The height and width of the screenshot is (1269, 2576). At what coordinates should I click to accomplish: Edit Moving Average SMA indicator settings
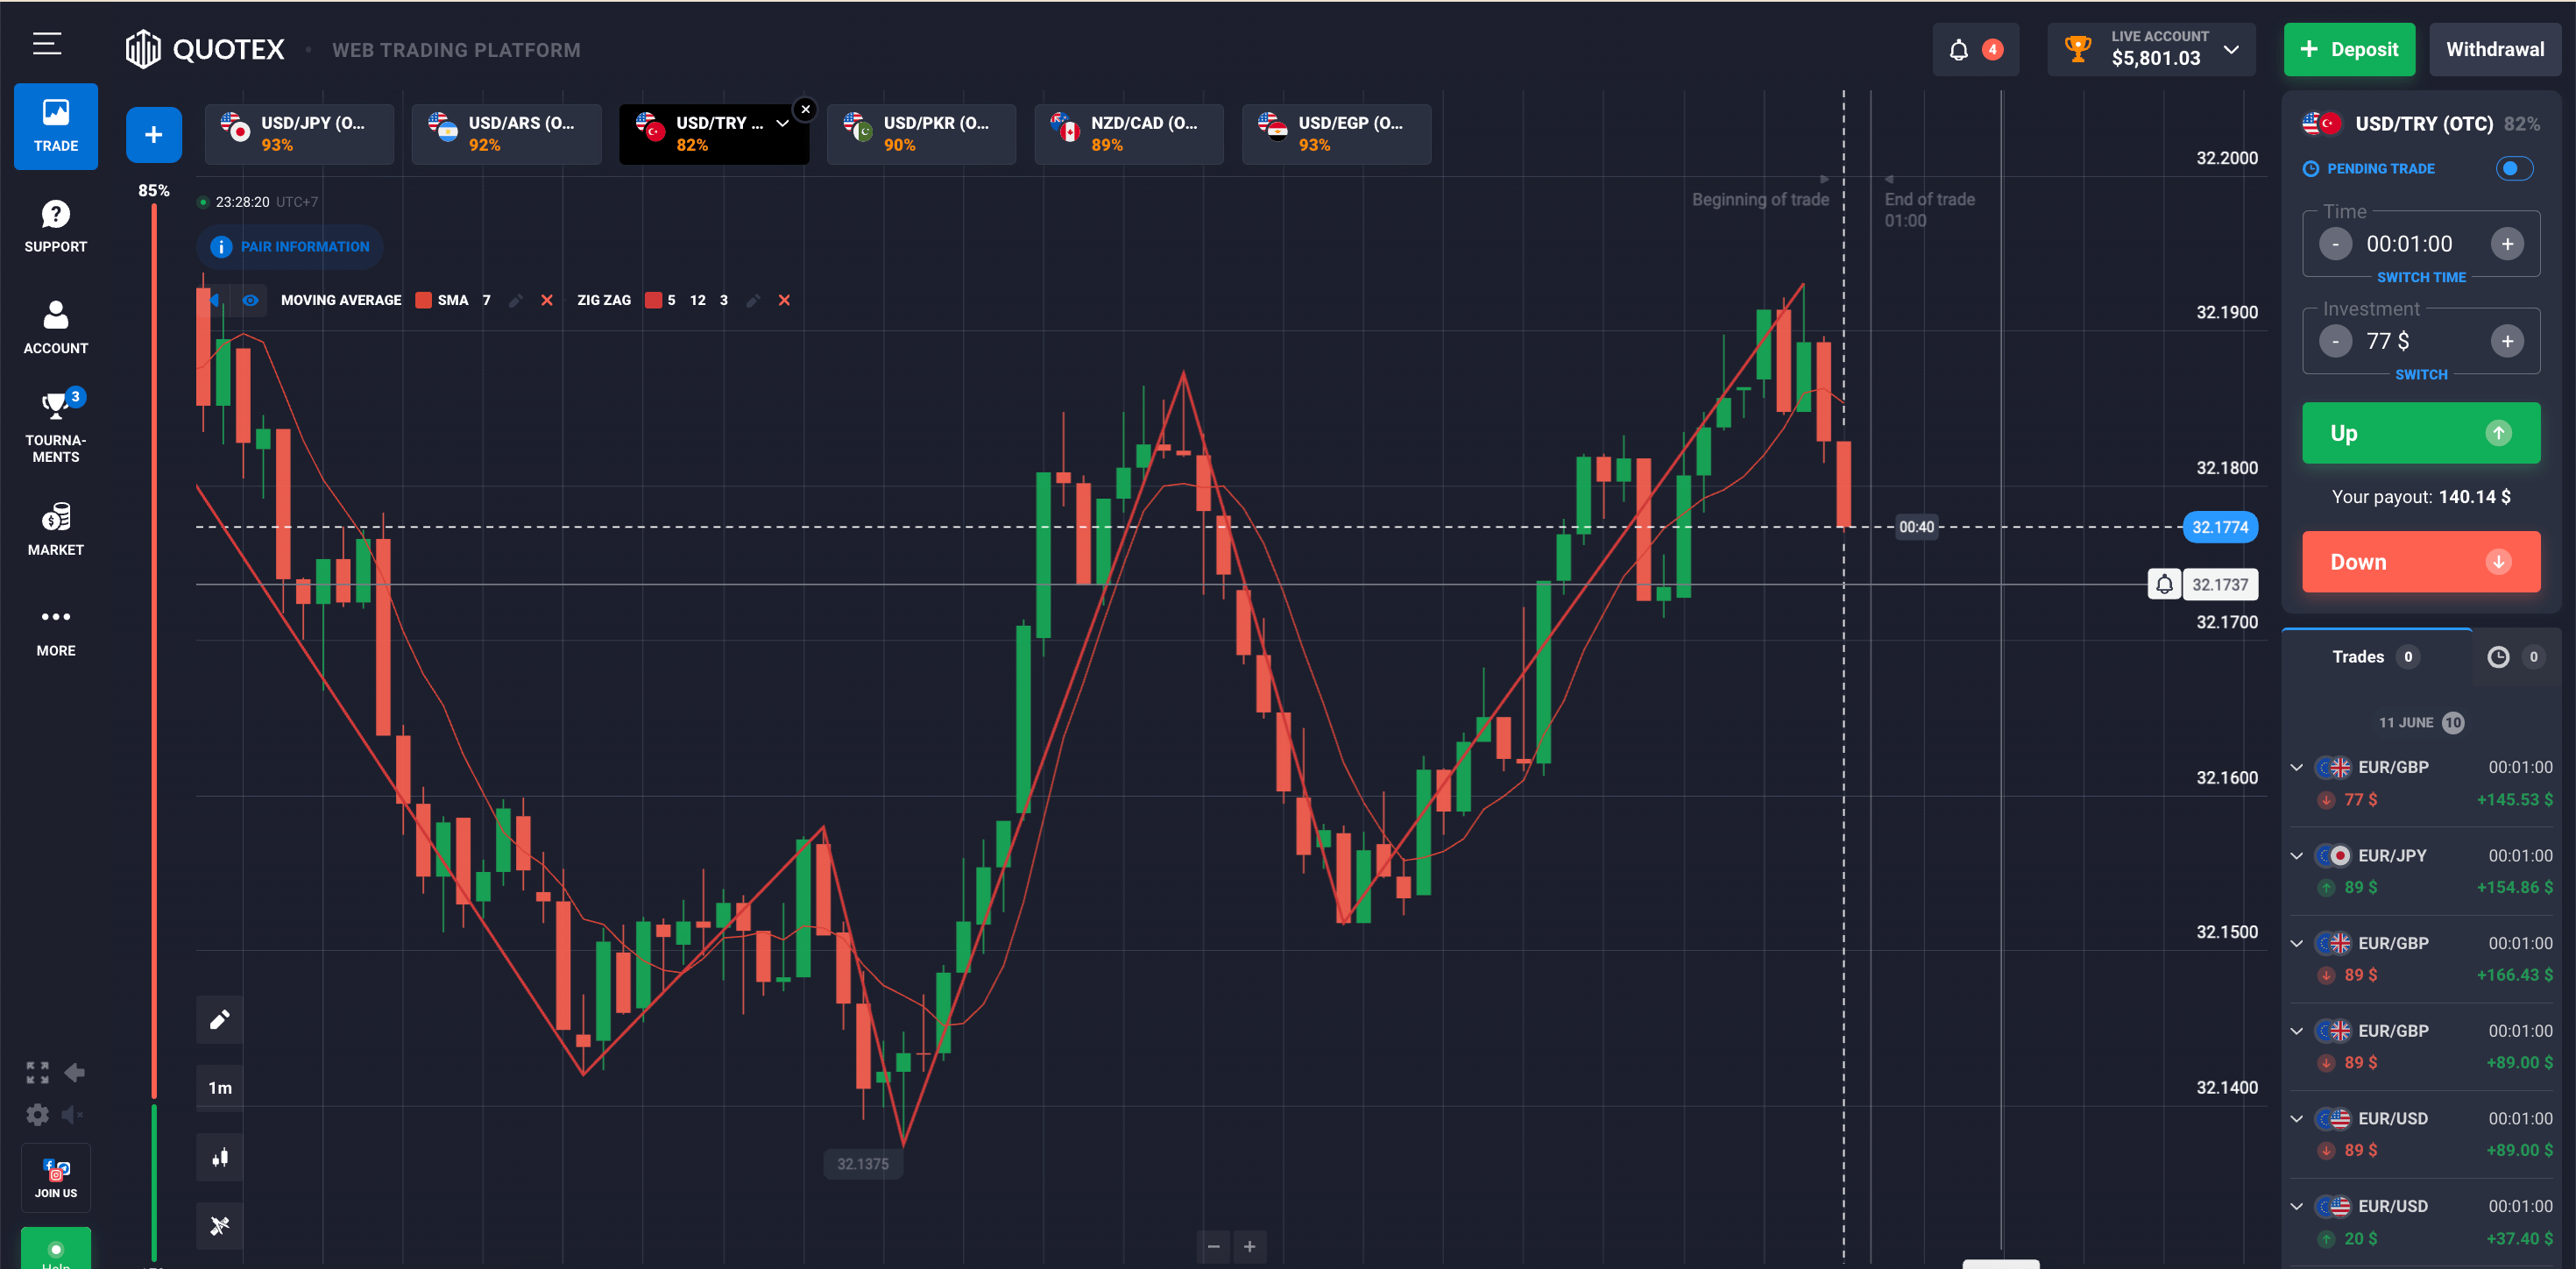pos(516,300)
